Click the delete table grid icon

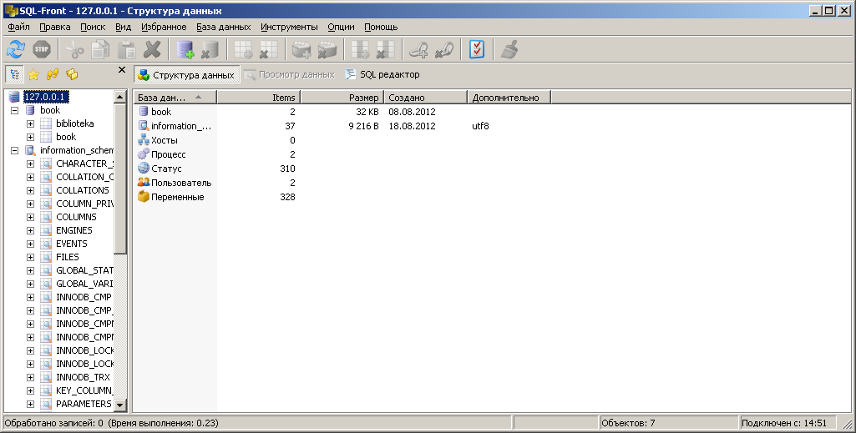point(269,49)
